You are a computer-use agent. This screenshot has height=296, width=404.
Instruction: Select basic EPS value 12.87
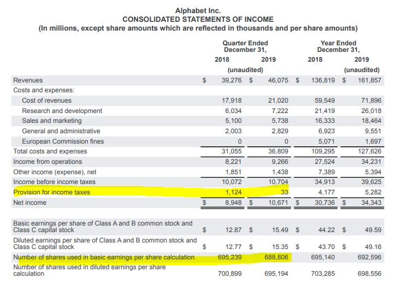coord(234,230)
